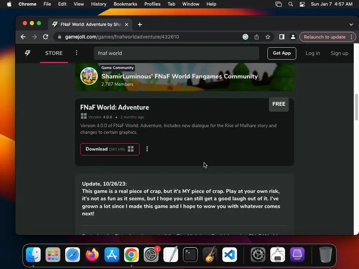Reload the page with the refresh icon
Screen dimensions: 359x269
[46, 37]
